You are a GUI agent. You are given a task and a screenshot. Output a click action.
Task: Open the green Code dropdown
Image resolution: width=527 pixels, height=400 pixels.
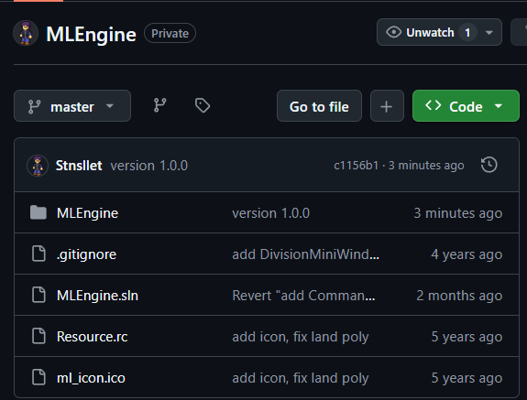466,105
